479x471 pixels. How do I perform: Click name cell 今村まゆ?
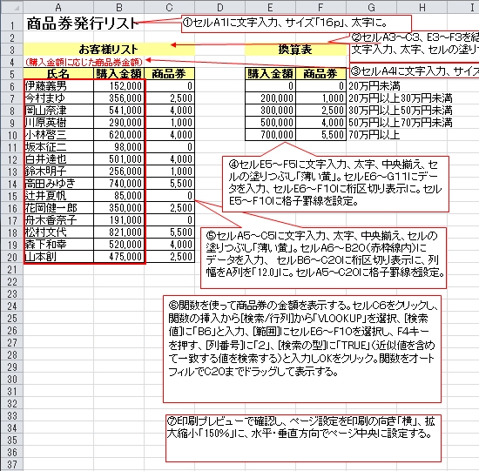pos(58,98)
